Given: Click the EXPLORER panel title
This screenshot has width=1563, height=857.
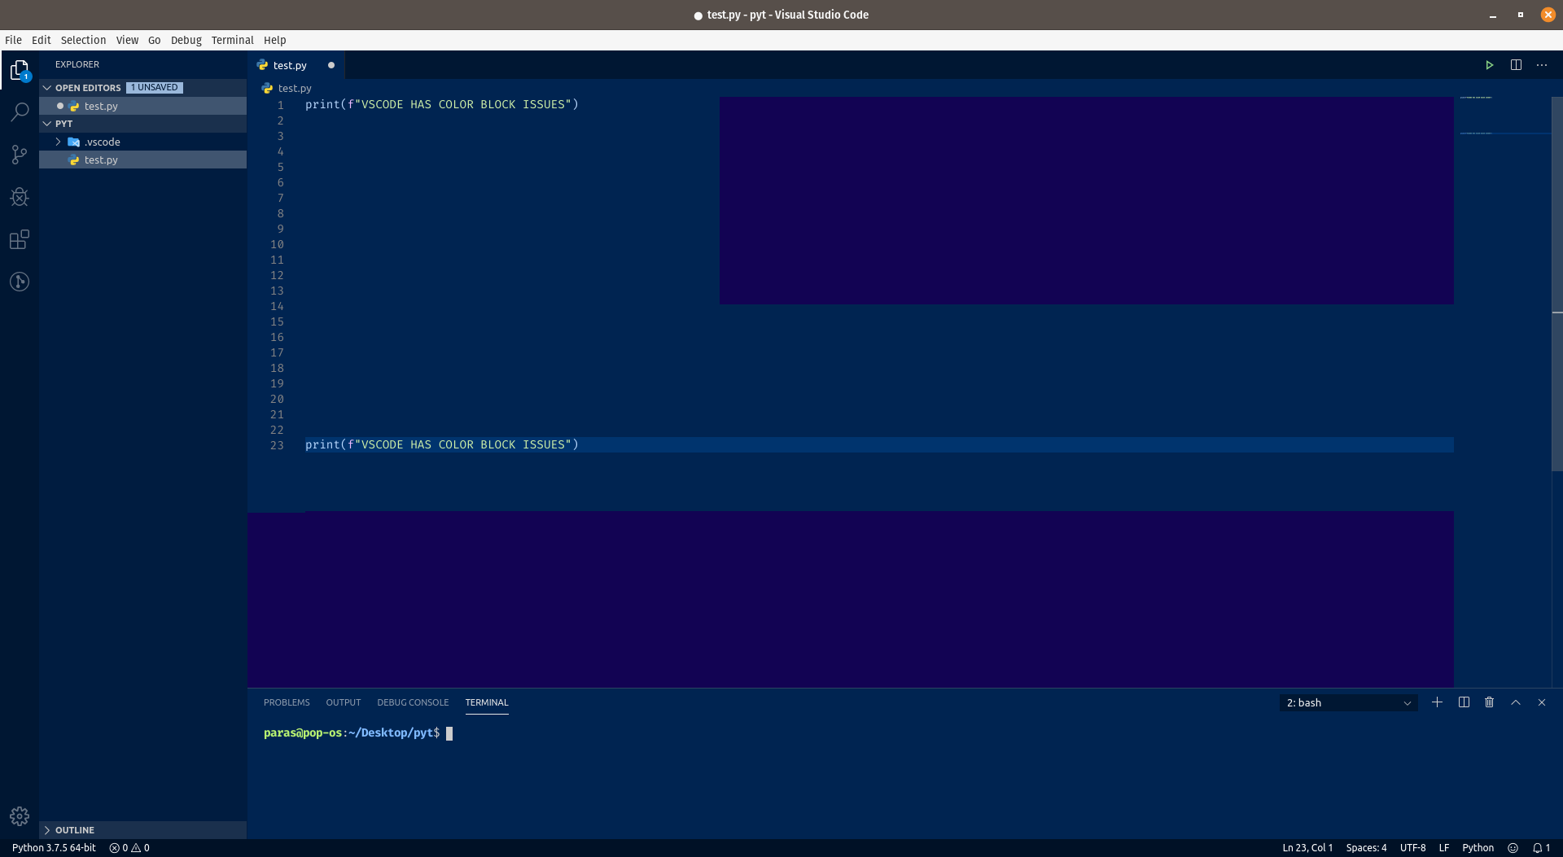Looking at the screenshot, I should [x=77, y=64].
